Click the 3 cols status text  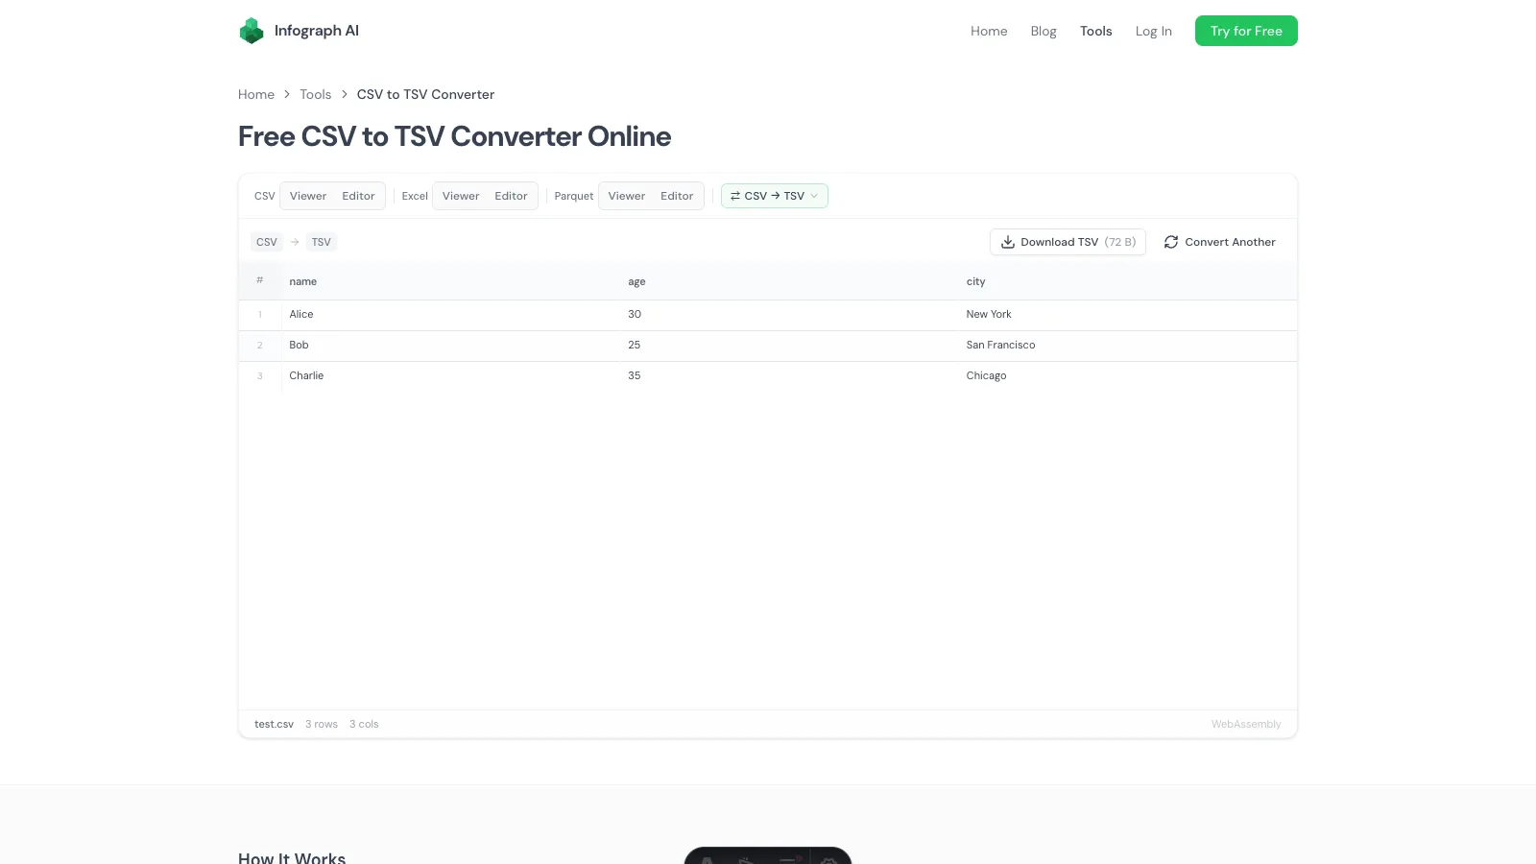coord(364,724)
